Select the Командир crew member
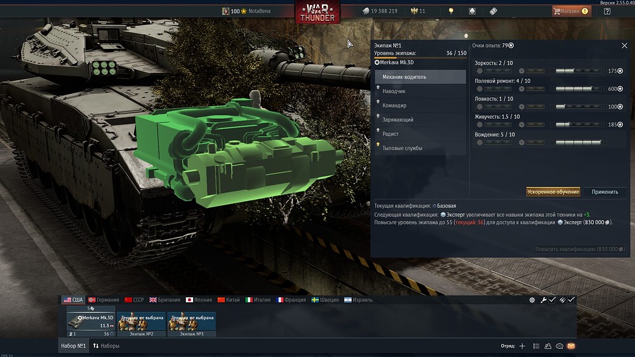This screenshot has height=357, width=635. (x=420, y=105)
